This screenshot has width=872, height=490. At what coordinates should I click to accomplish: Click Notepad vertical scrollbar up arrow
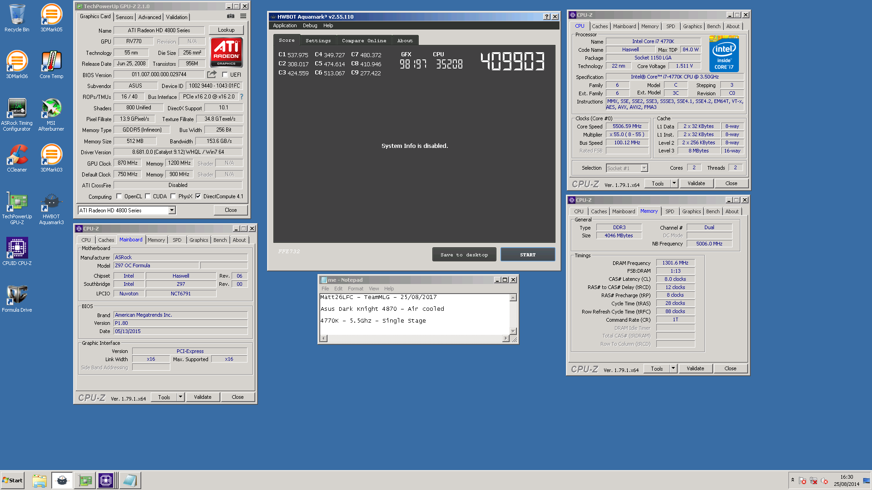click(x=513, y=298)
